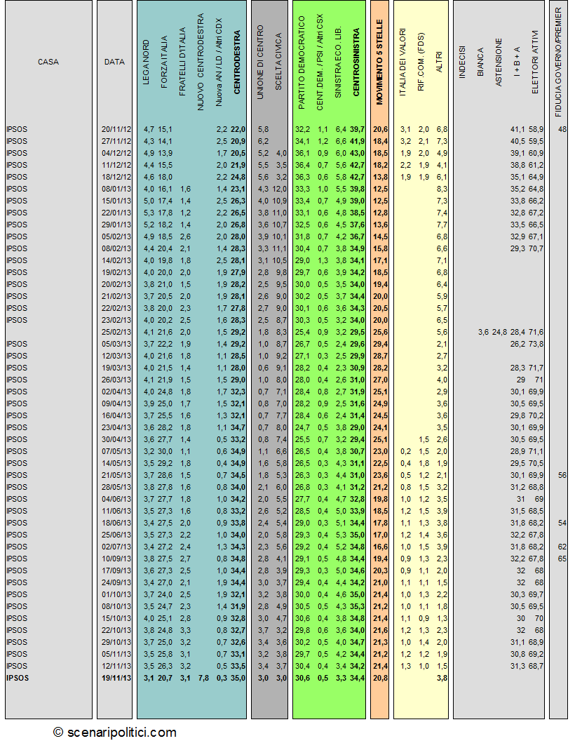Click the date 25/02/13

coord(116,332)
